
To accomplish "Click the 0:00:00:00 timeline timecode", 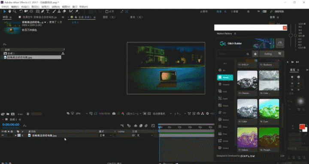I will 11,125.
